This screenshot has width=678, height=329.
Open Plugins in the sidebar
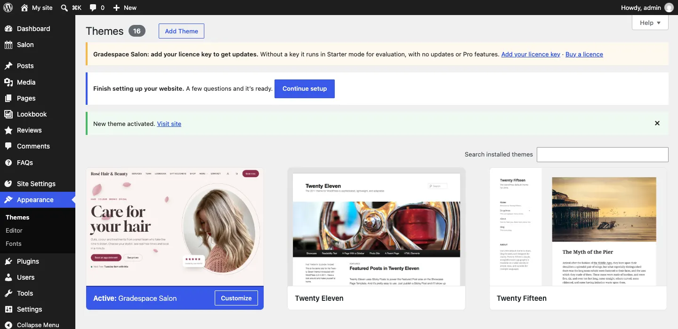[x=38, y=261]
